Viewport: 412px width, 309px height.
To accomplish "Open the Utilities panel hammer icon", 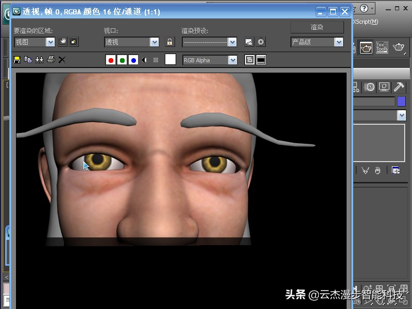I will (399, 87).
